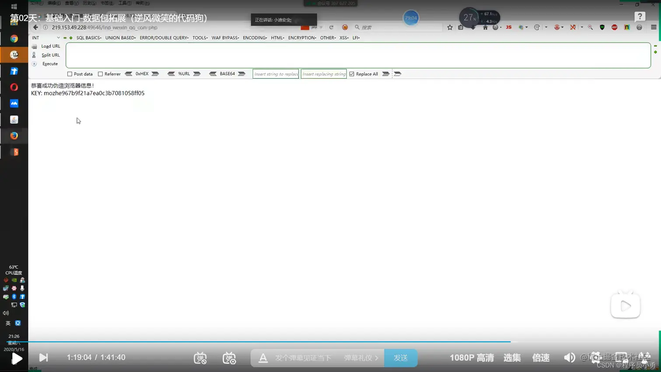661x372 pixels.
Task: Play the video with the bottom play button
Action: (x=17, y=358)
